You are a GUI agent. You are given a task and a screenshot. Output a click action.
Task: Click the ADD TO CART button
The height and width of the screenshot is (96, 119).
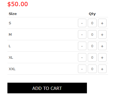(x=47, y=88)
